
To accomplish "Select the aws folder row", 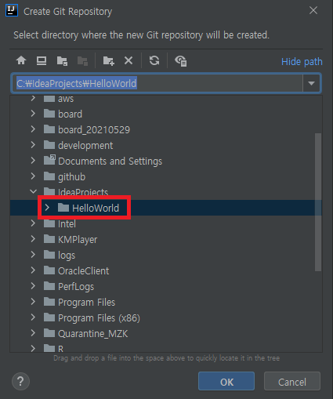I will 166,100.
